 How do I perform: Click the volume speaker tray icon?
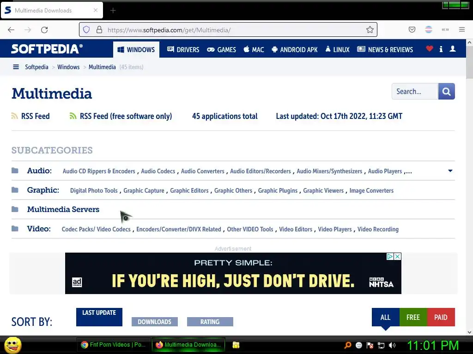pos(392,345)
